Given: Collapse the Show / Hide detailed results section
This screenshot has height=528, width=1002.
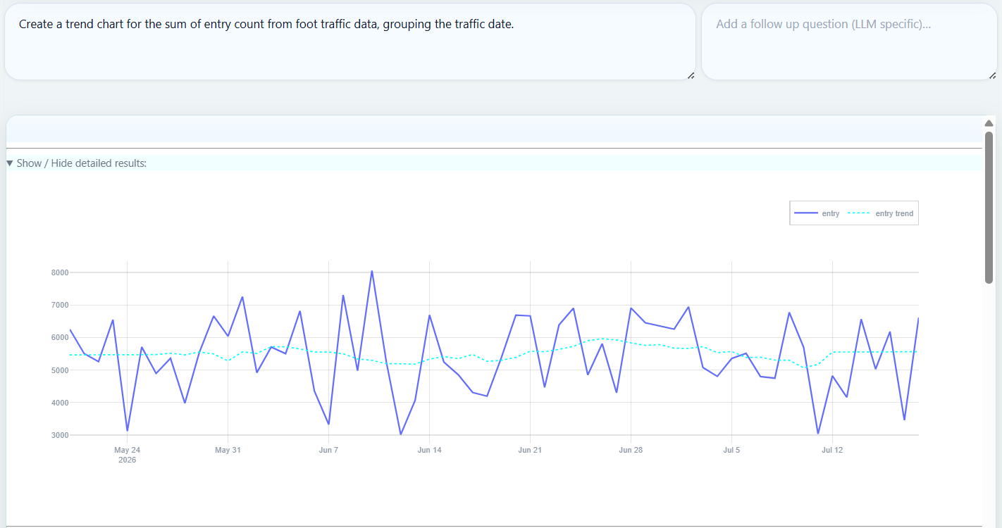Looking at the screenshot, I should pyautogui.click(x=10, y=163).
